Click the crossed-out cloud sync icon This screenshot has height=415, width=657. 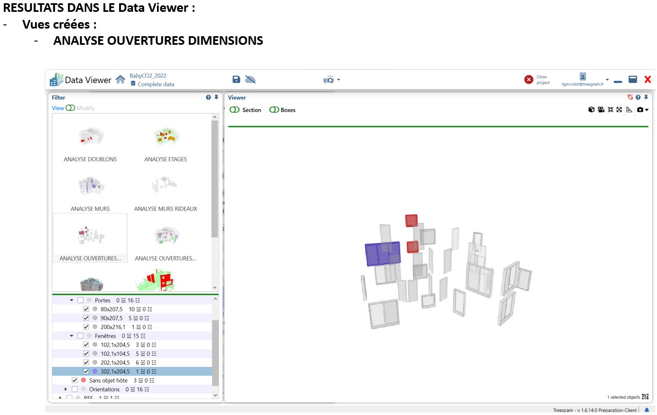tap(250, 79)
